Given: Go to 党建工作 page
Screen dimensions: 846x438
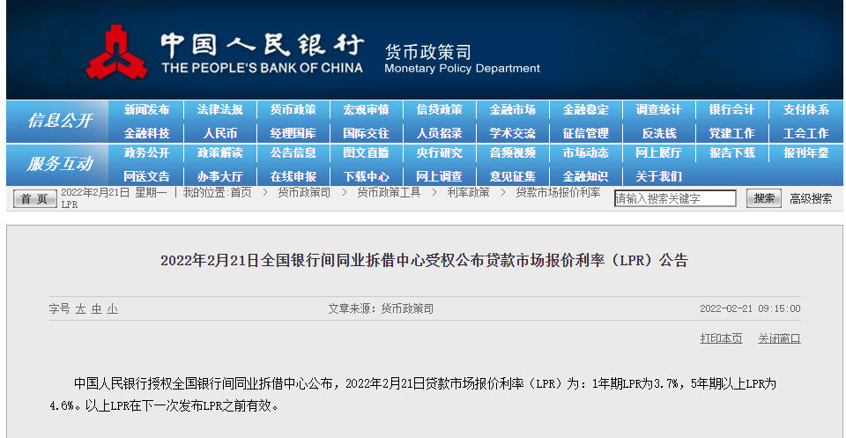Looking at the screenshot, I should coord(731,133).
